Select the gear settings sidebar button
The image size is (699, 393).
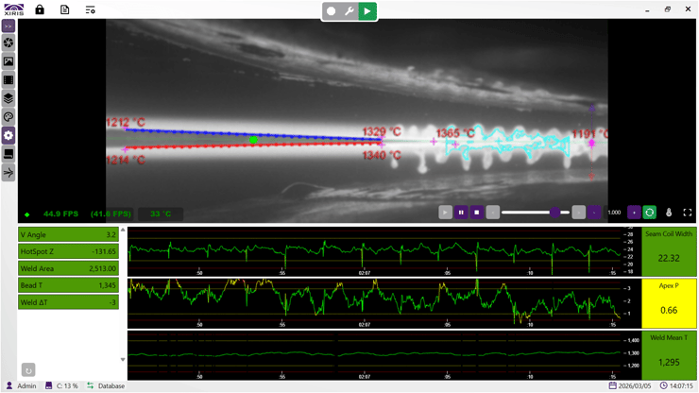[x=9, y=136]
